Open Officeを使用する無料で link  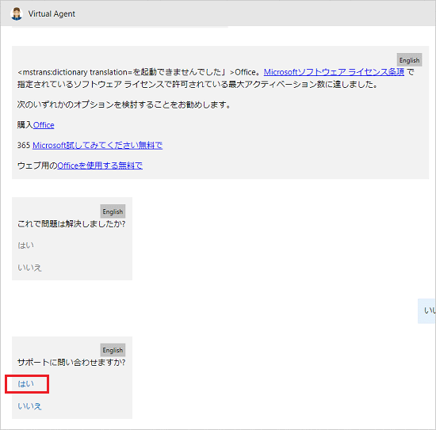[100, 166]
